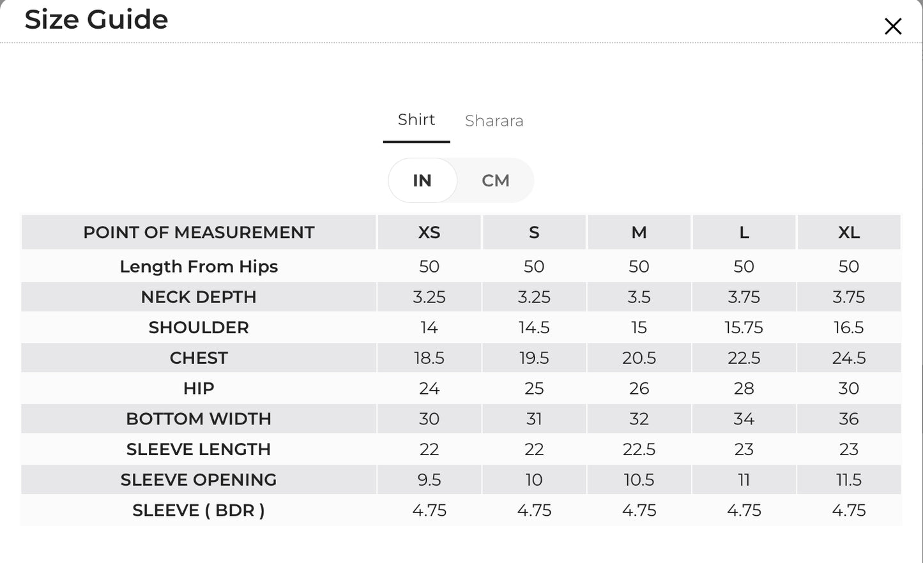This screenshot has height=563, width=923.
Task: Click the Length From Hips row label
Action: point(199,267)
